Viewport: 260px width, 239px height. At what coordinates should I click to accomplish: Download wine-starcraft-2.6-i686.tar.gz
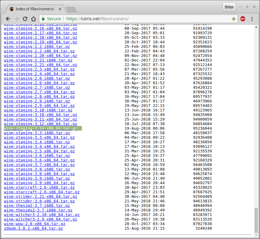tap(39, 188)
